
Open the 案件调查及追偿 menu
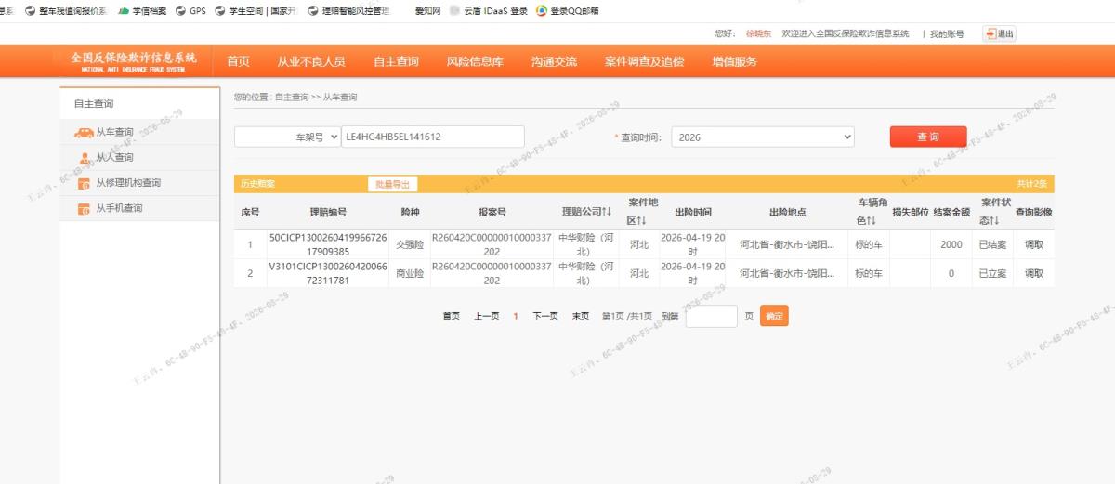coord(644,61)
